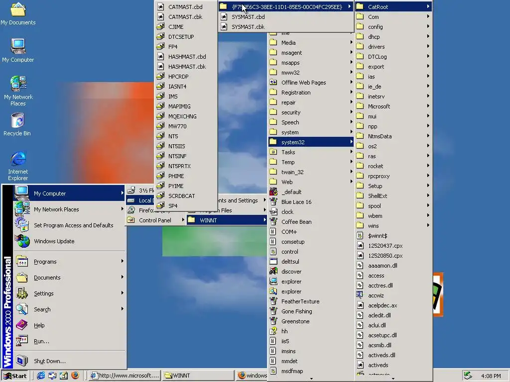The height and width of the screenshot is (382, 510).
Task: Open the $winnt$ file icon
Action: [x=360, y=235]
